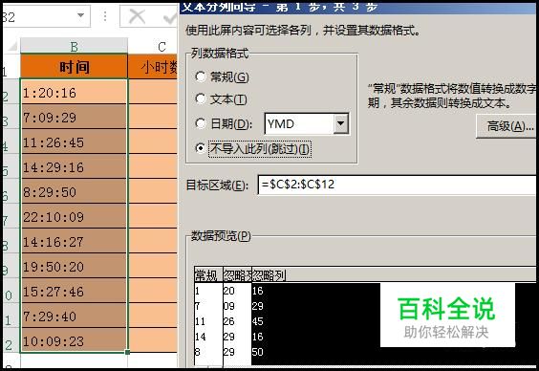Click cell with time 22:10:09
This screenshot has height=371, width=539.
[74, 216]
